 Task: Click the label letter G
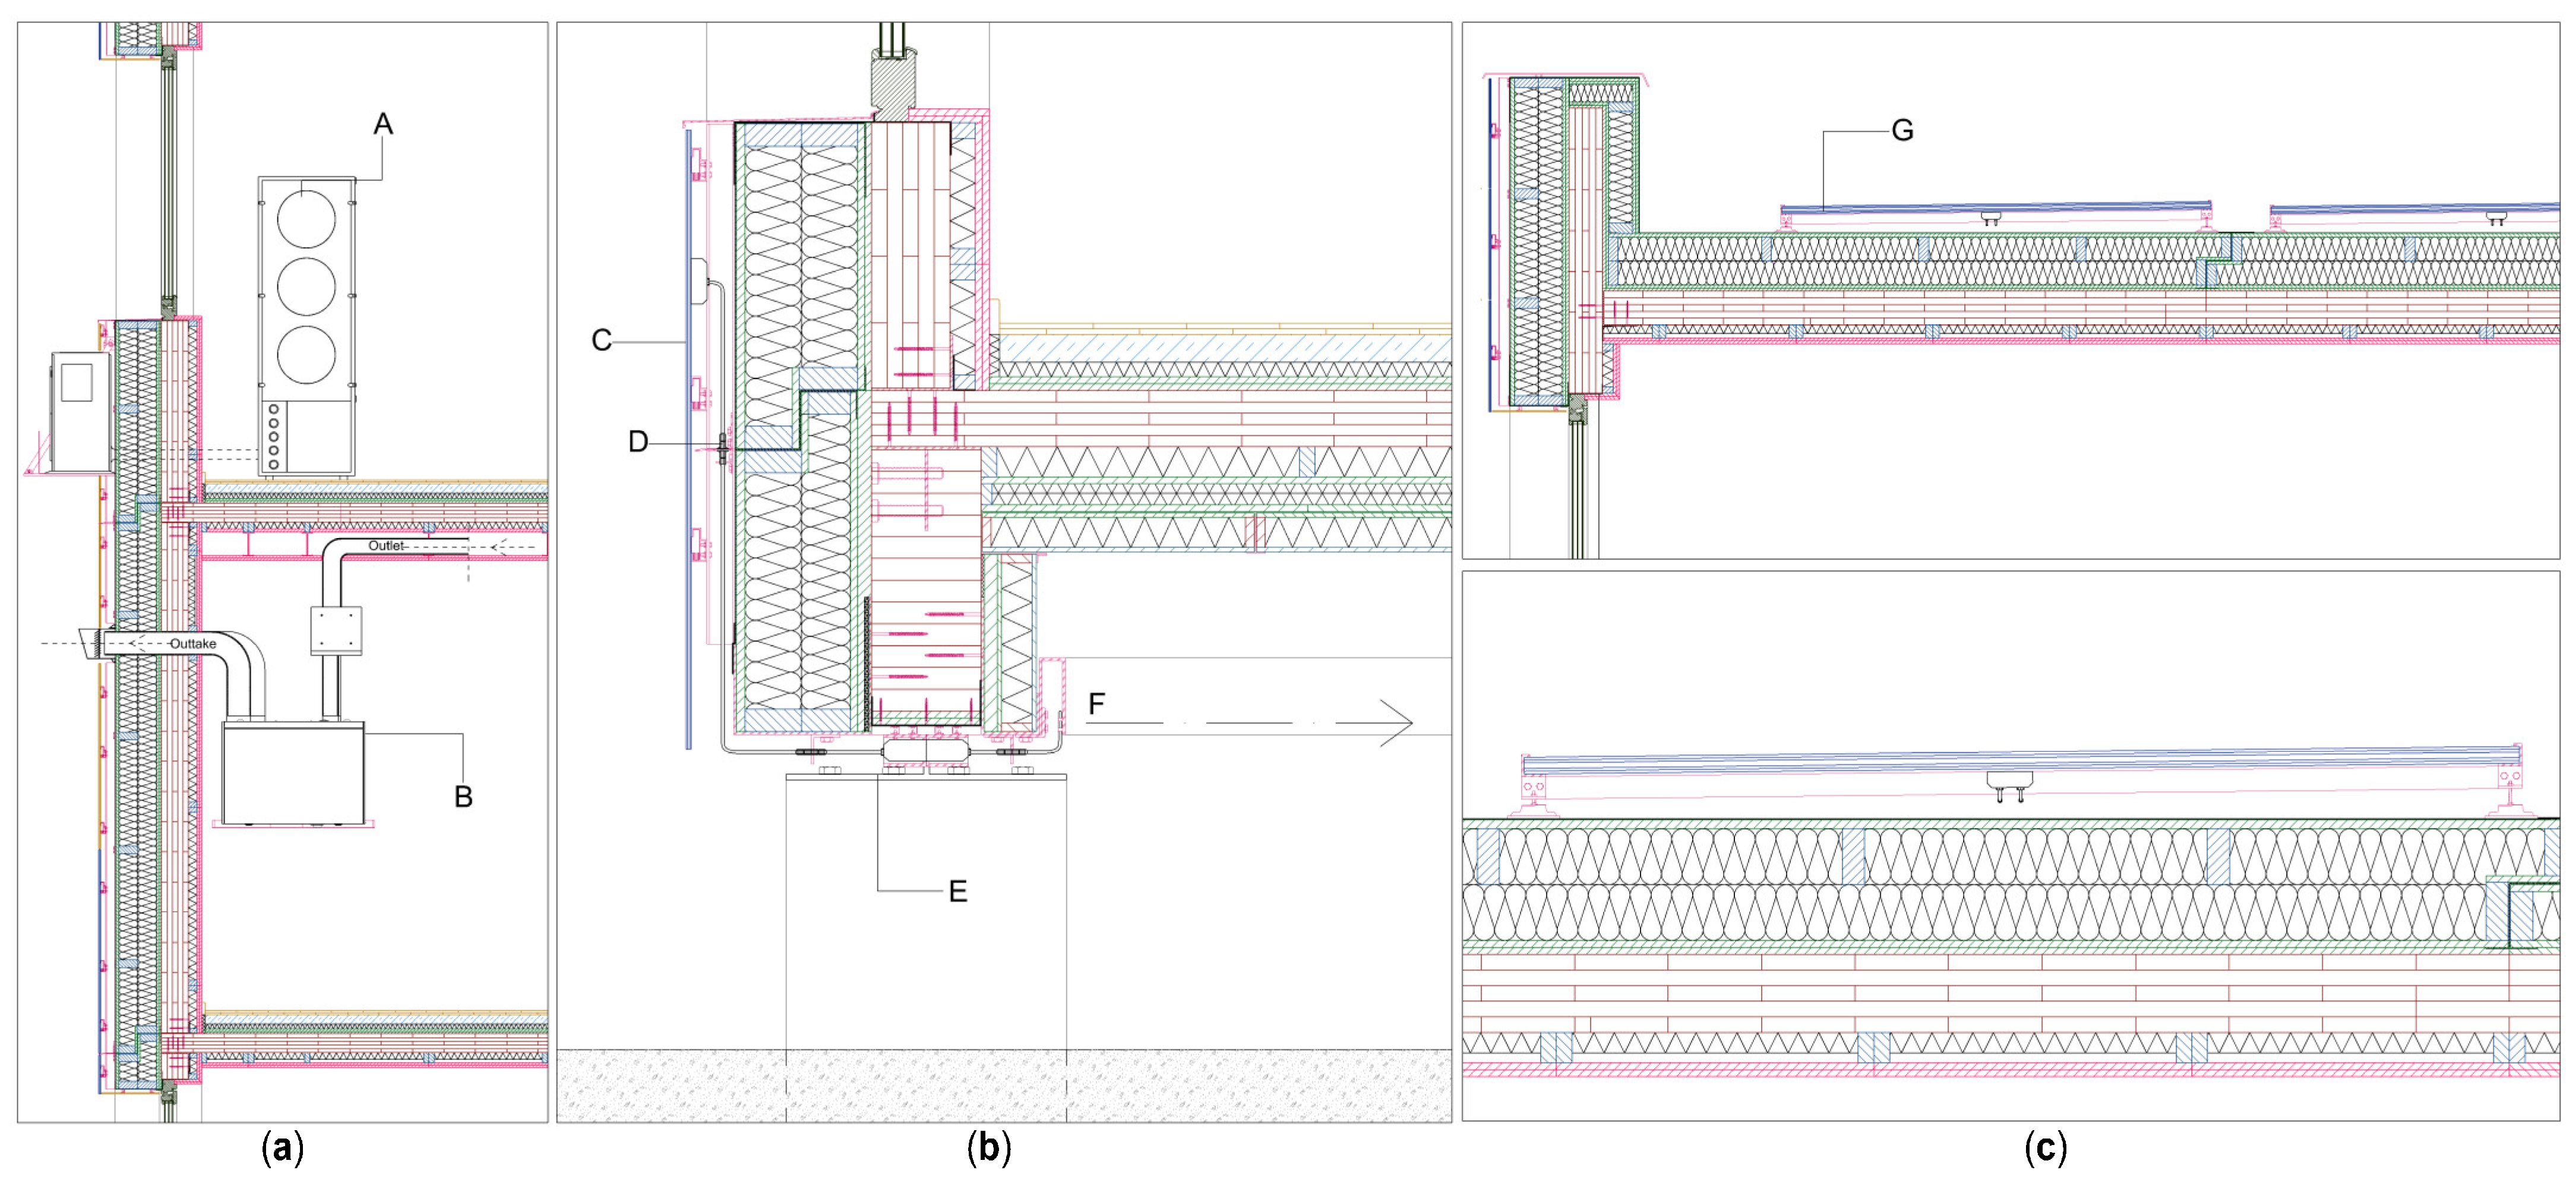[1902, 131]
